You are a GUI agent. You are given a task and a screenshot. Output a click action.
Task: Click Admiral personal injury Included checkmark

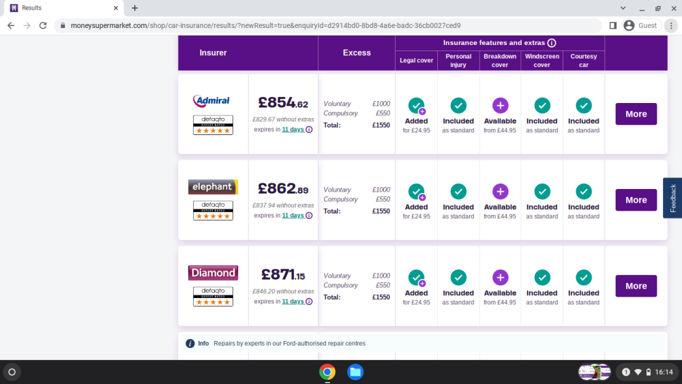coord(458,105)
